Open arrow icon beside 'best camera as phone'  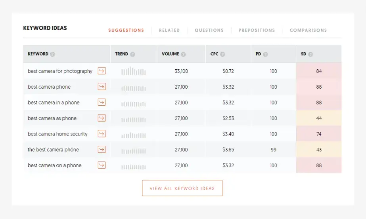point(102,118)
